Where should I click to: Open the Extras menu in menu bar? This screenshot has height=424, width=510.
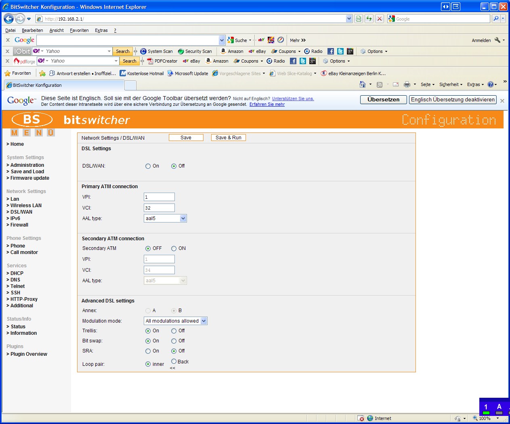pos(101,30)
